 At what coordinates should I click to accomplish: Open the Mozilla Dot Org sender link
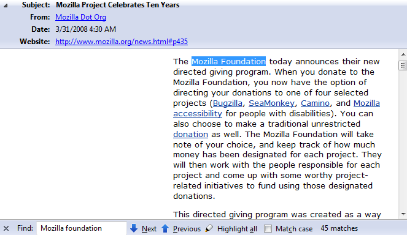tap(81, 17)
